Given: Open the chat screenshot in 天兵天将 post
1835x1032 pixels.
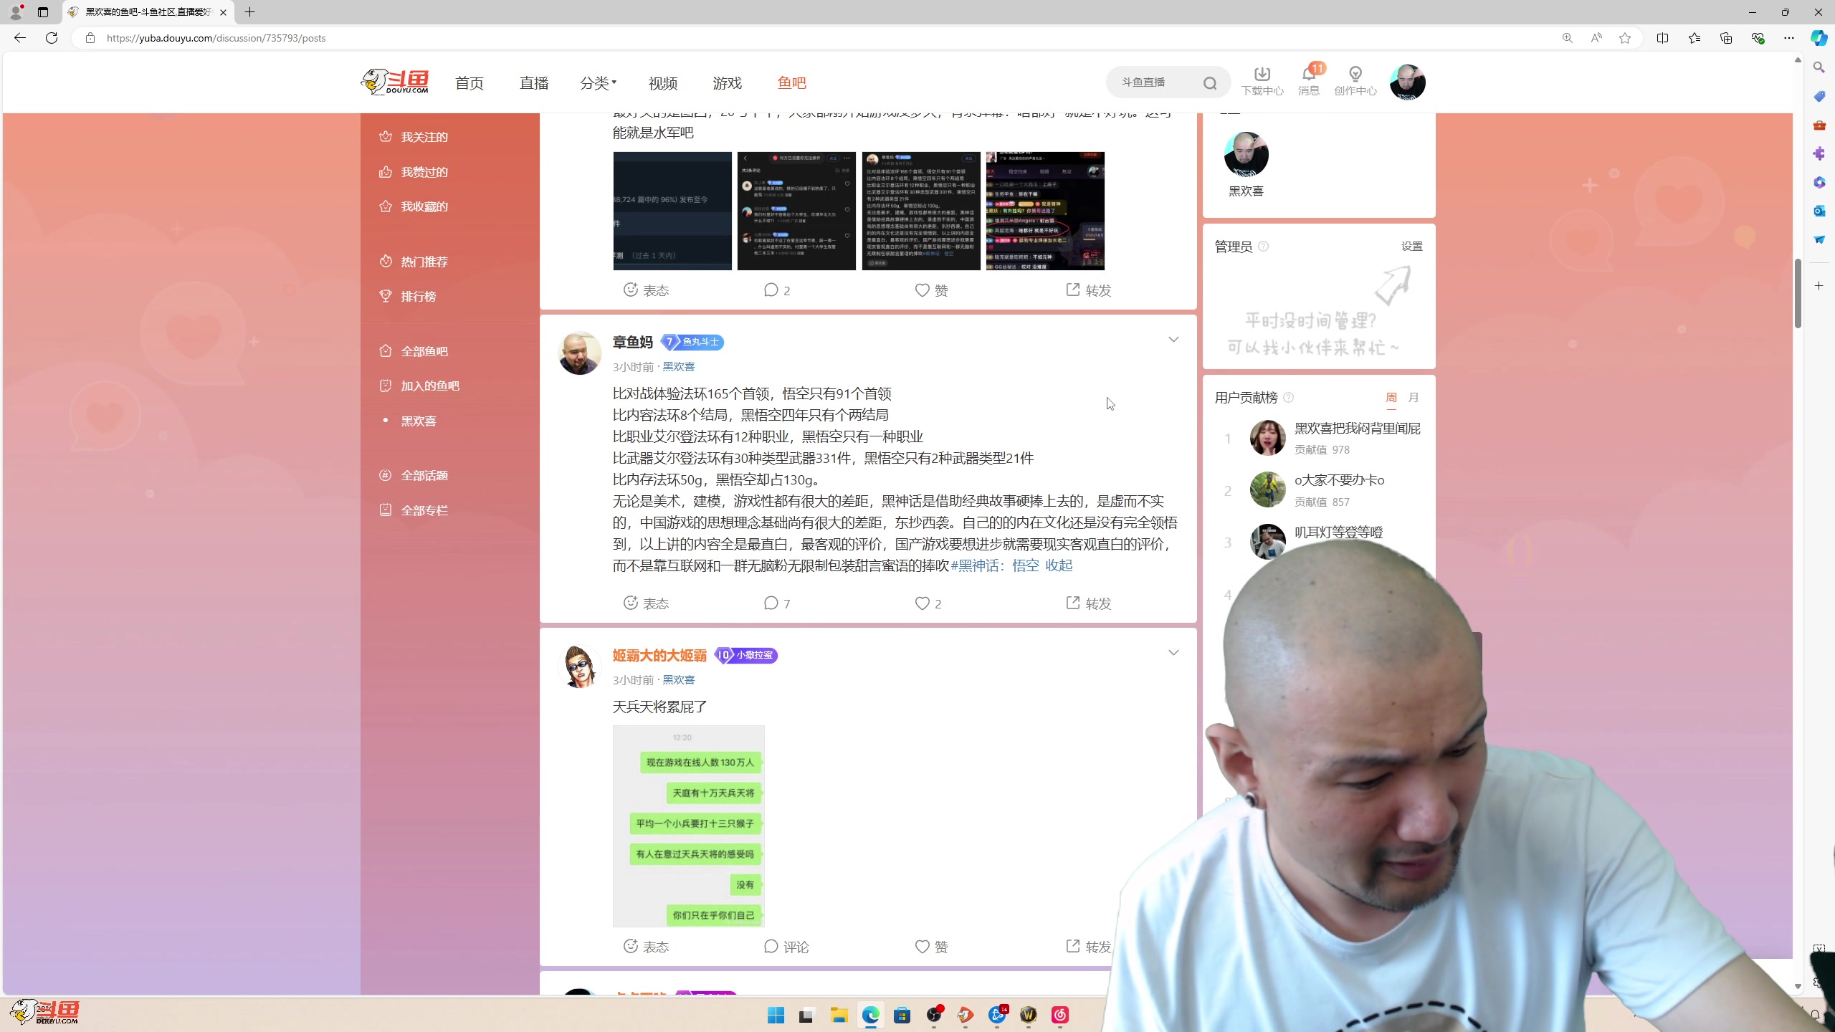Looking at the screenshot, I should (x=688, y=826).
